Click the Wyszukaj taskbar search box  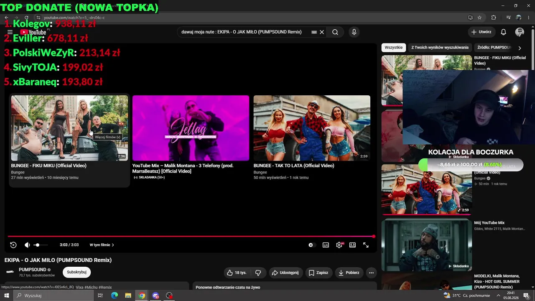tap(53, 296)
